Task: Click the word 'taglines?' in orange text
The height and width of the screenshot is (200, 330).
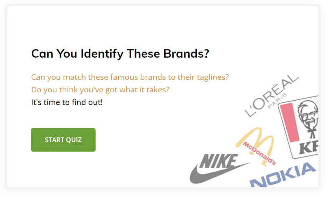Action: pyautogui.click(x=213, y=78)
